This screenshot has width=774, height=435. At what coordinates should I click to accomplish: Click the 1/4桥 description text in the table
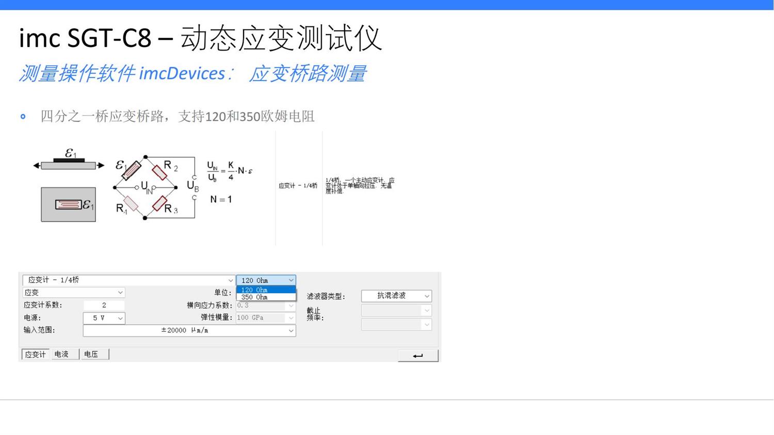pos(360,186)
